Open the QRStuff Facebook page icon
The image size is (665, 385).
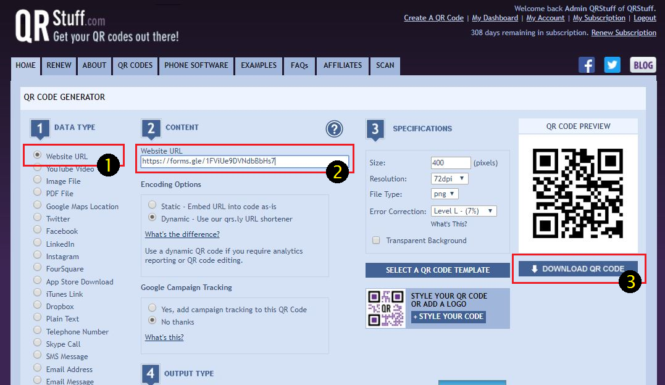587,65
